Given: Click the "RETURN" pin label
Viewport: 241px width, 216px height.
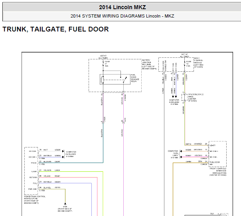Looking at the screenshot, I should (33, 177).
